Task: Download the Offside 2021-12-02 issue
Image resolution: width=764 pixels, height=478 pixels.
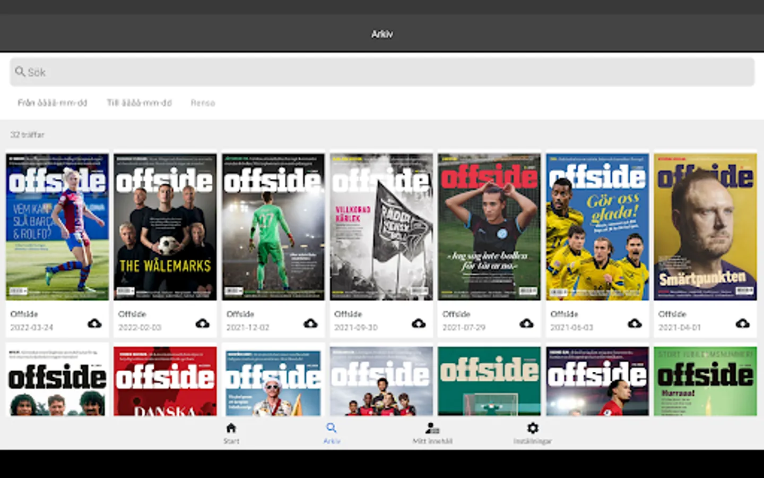Action: [x=310, y=323]
